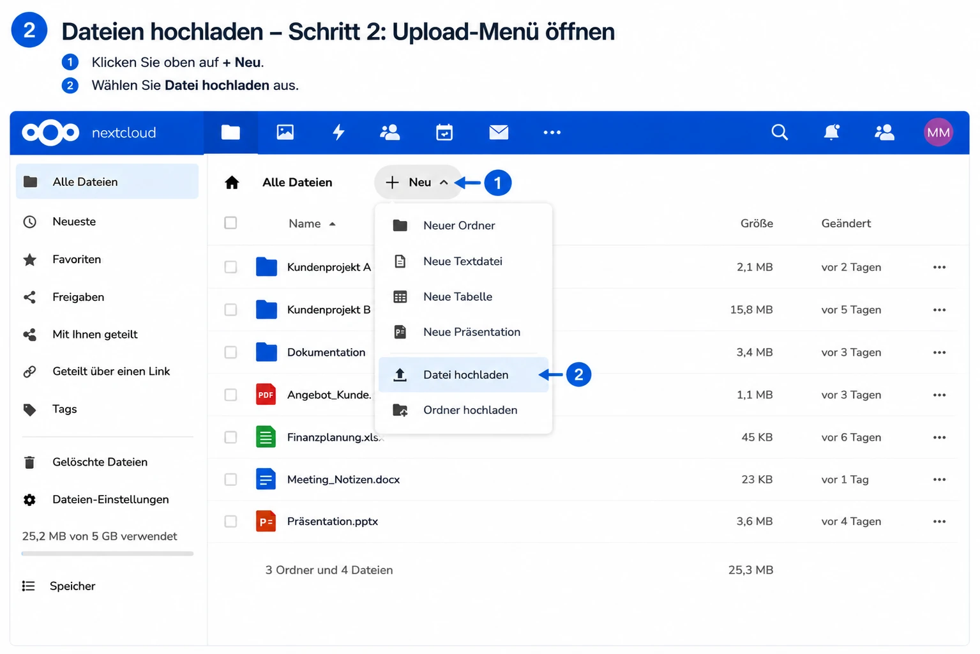The height and width of the screenshot is (654, 980).
Task: Show more apps via three-dots icon
Action: (552, 132)
